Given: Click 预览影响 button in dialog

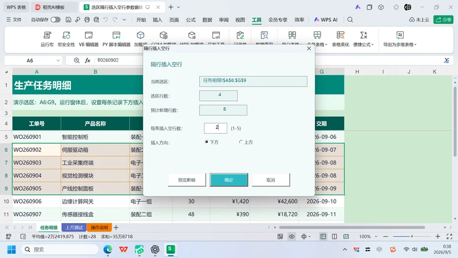Looking at the screenshot, I should click(x=187, y=180).
